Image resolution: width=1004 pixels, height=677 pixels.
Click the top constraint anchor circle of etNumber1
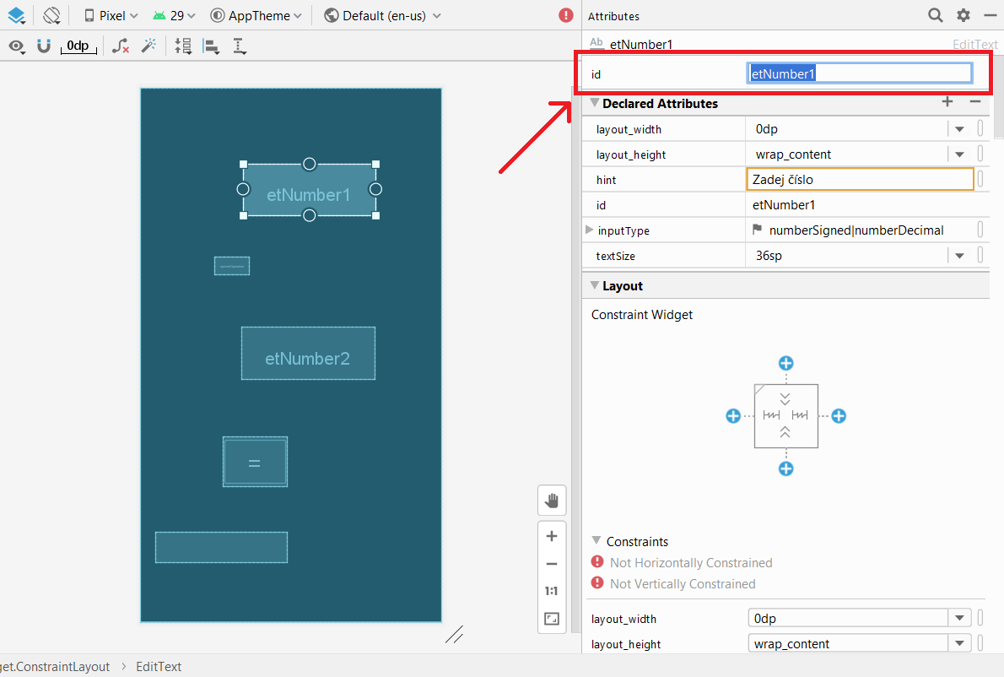(310, 164)
